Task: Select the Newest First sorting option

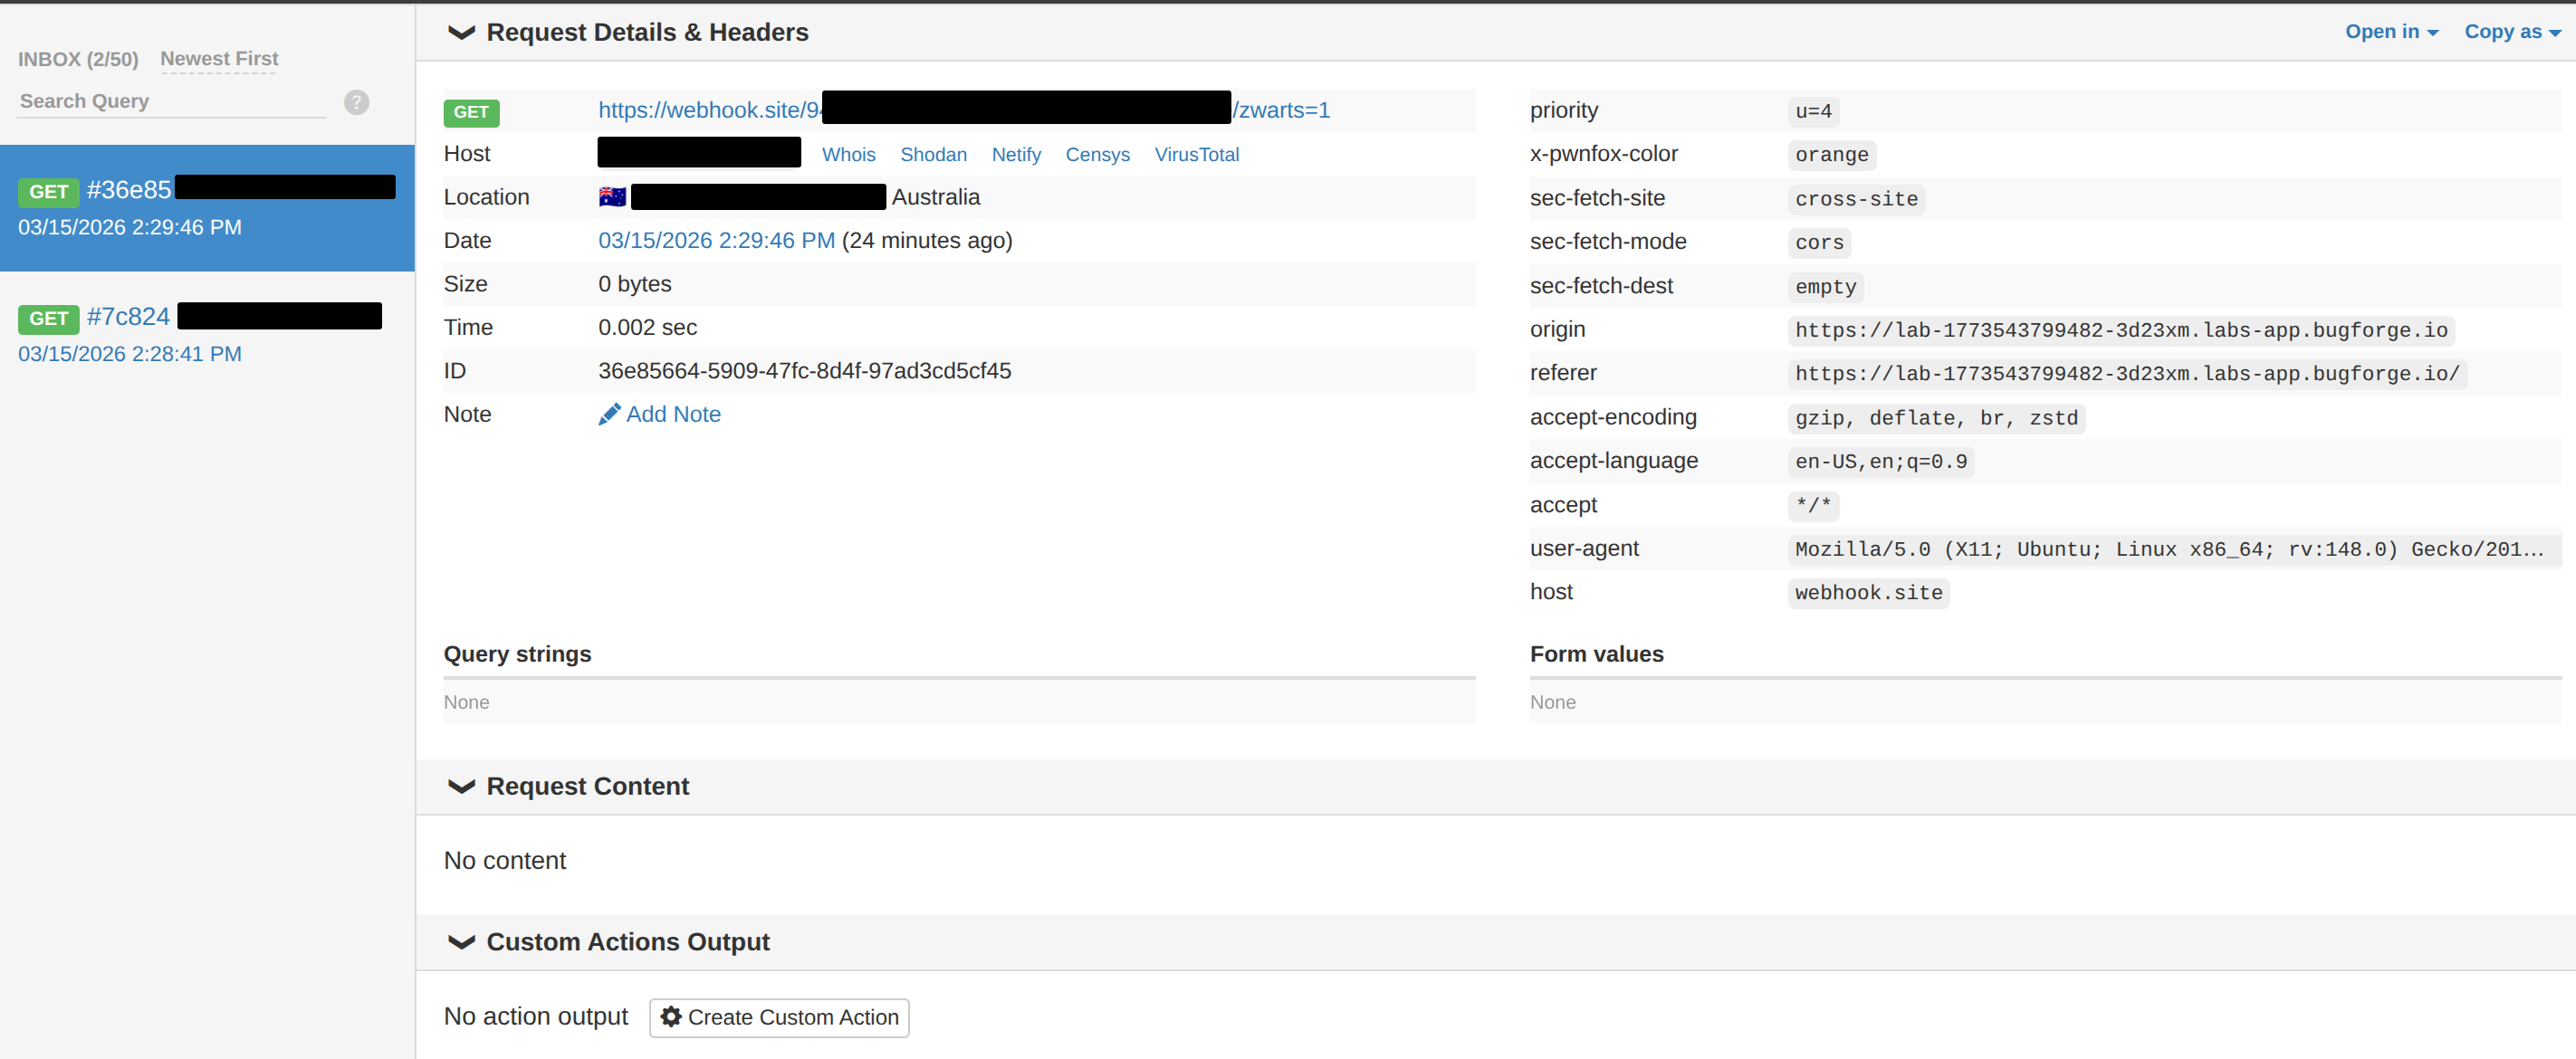Action: [219, 59]
